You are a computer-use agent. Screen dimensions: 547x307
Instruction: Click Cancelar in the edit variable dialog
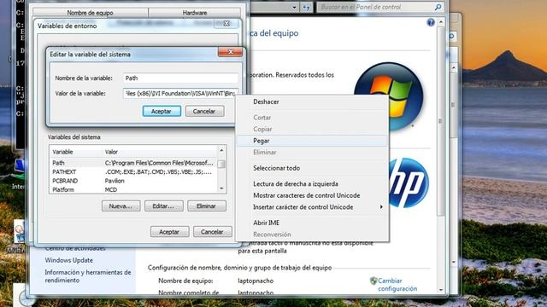[x=204, y=112]
